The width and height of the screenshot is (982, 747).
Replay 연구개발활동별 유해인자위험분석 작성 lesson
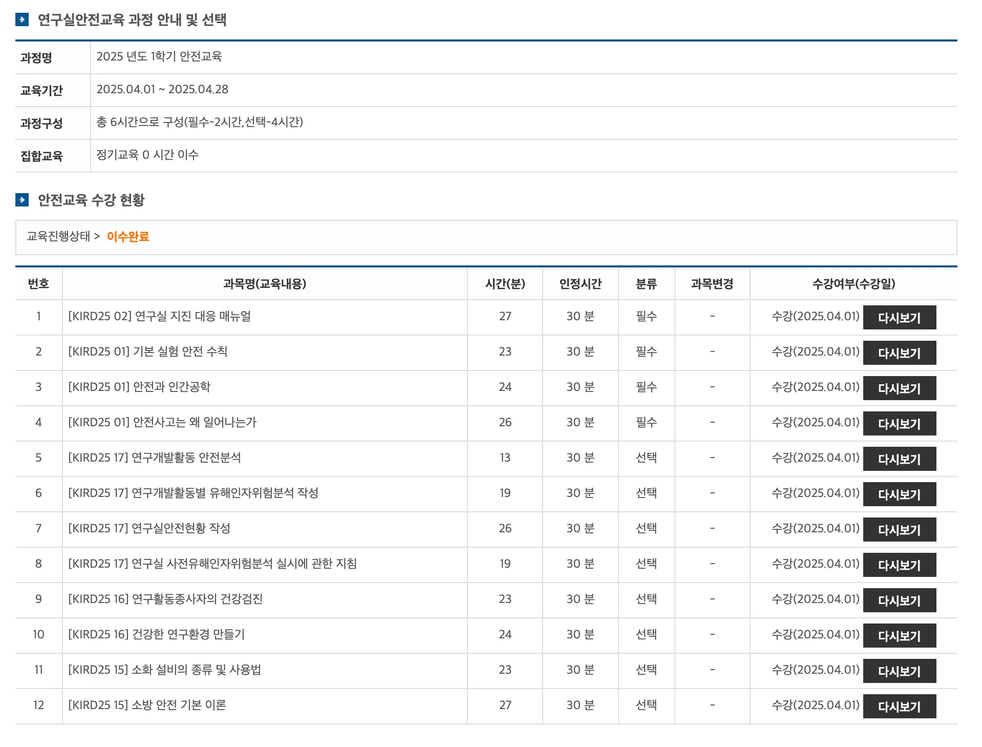899,494
